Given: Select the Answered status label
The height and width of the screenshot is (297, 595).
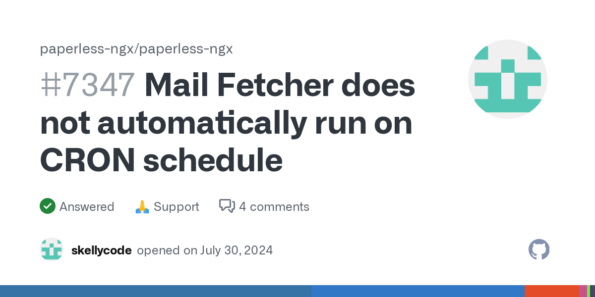Looking at the screenshot, I should click(87, 206).
